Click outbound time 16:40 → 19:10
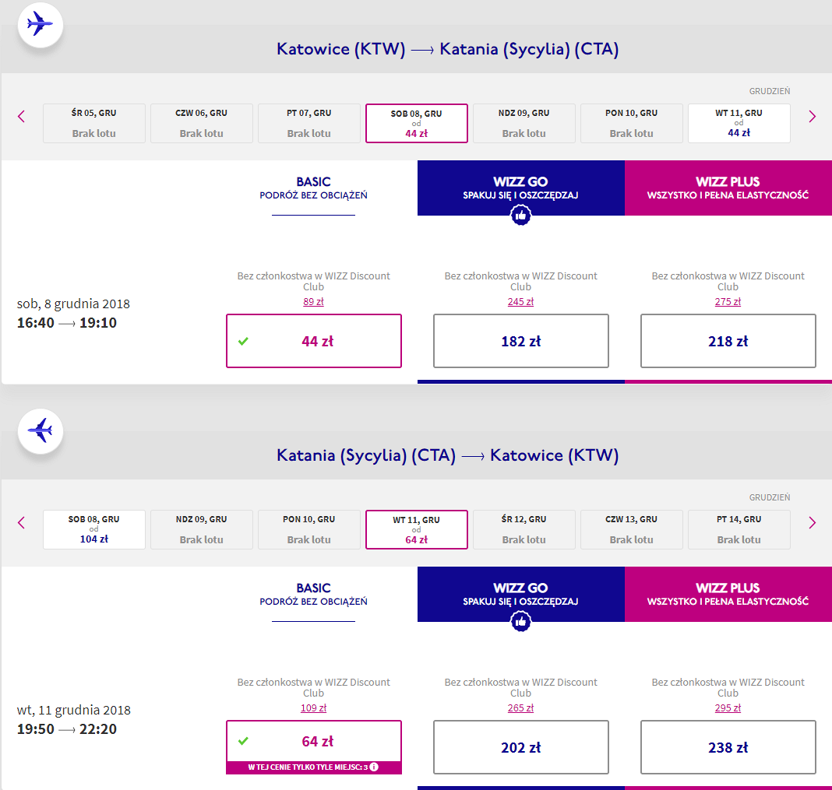832x790 pixels. coord(67,322)
